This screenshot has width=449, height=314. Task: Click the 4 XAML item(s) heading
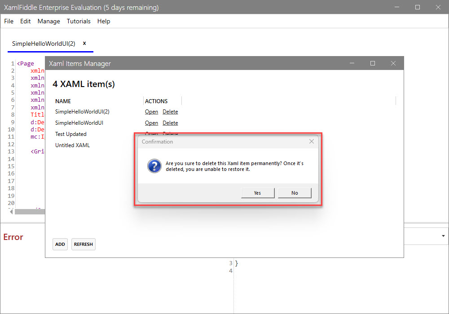[84, 84]
